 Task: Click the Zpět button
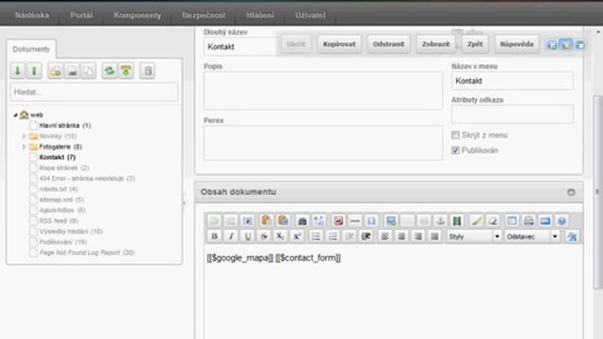tap(475, 44)
